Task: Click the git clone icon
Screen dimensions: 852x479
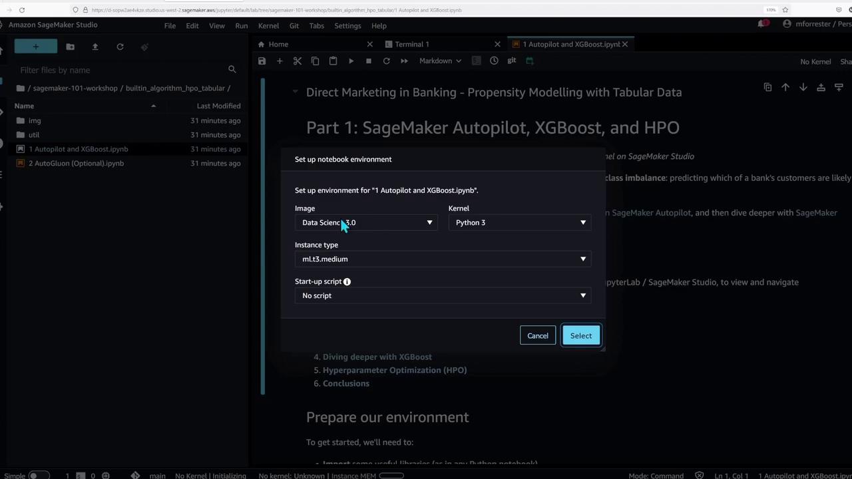Action: click(x=144, y=47)
